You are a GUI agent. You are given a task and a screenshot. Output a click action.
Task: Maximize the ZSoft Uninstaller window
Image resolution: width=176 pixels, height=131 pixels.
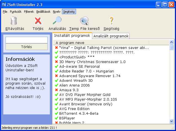165,4
